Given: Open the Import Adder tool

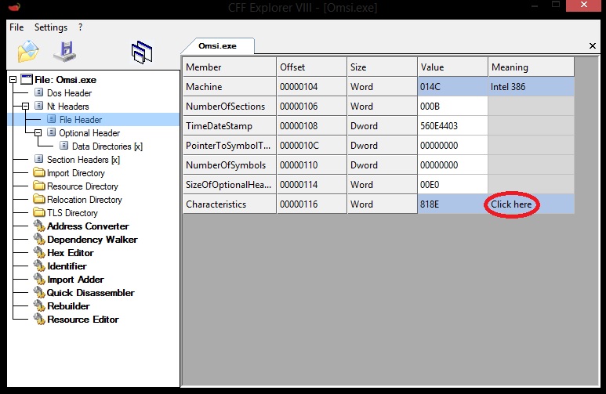Looking at the screenshot, I should (x=75, y=280).
